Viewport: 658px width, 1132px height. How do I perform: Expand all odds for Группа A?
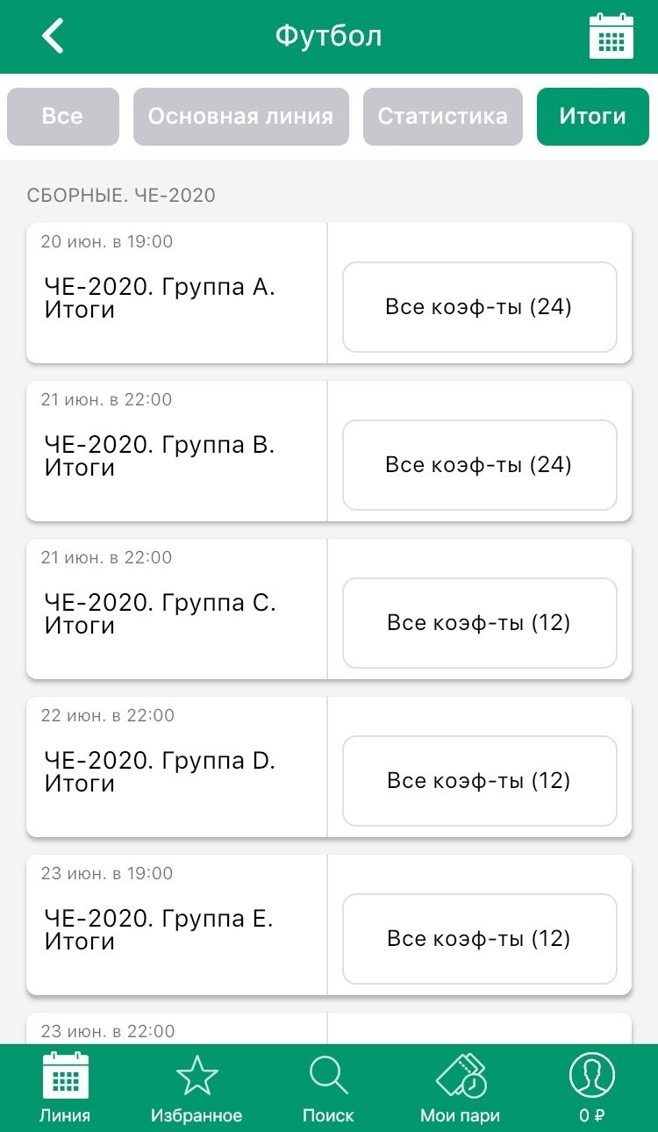pyautogui.click(x=479, y=307)
